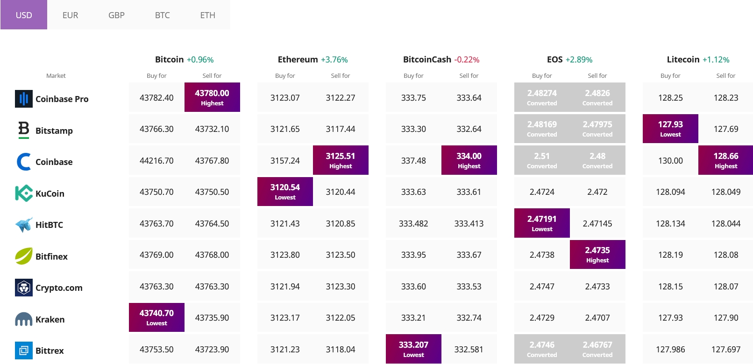
Task: Click the Ethereum column heading
Action: [298, 59]
